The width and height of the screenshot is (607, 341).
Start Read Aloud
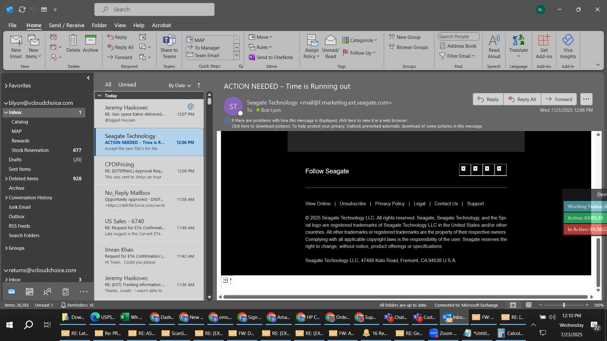(x=494, y=47)
